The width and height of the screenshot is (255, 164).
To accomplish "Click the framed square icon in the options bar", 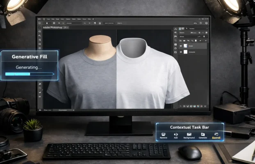I will pos(54,23).
